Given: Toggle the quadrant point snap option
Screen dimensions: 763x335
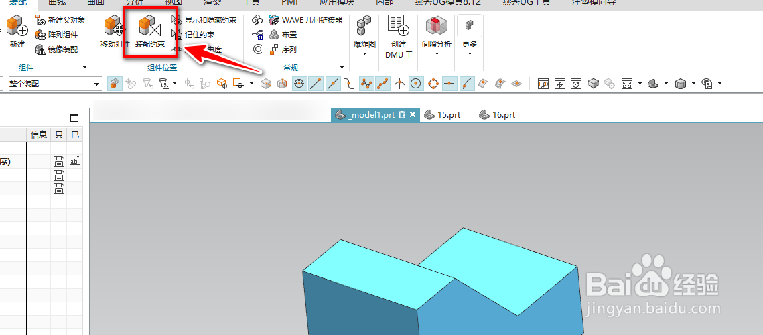Looking at the screenshot, I should [433, 84].
